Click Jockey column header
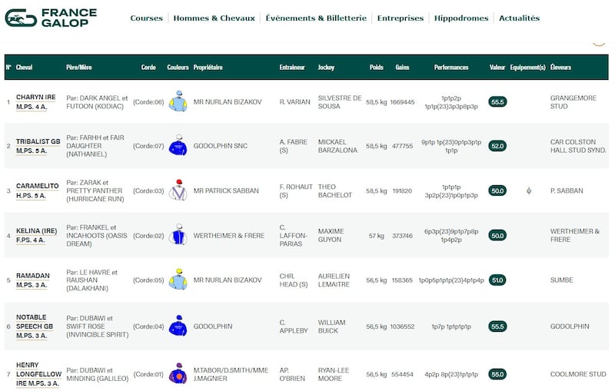This screenshot has height=391, width=615. 326,68
